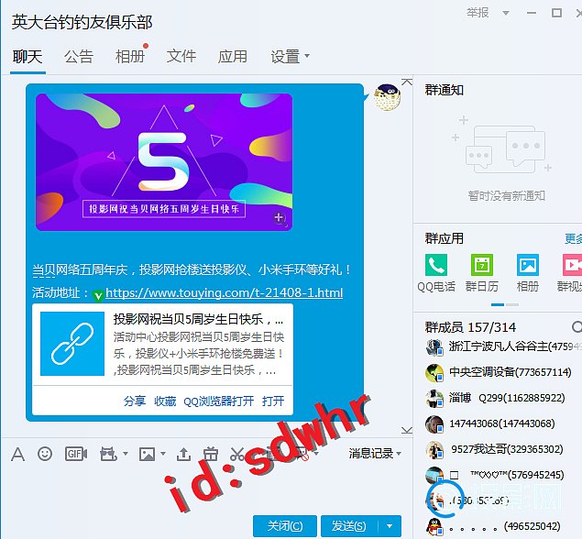The image size is (582, 539).
Task: Select member 9527我达哥(329365302)
Action: coord(495,449)
